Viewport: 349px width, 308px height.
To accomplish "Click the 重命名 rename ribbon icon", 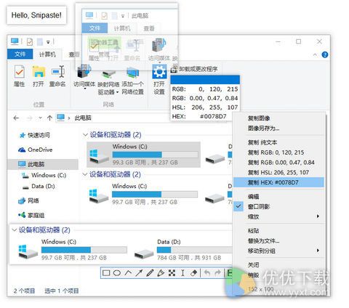I will (x=57, y=72).
